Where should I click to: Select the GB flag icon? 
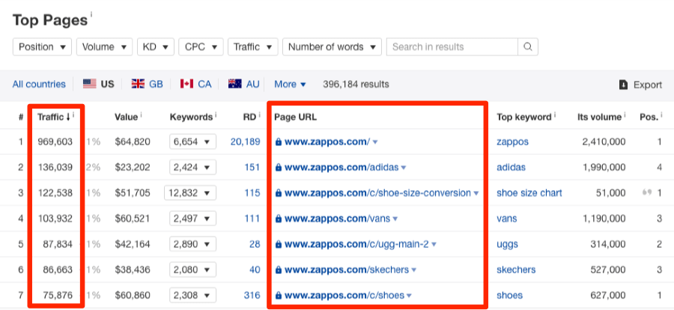(138, 84)
